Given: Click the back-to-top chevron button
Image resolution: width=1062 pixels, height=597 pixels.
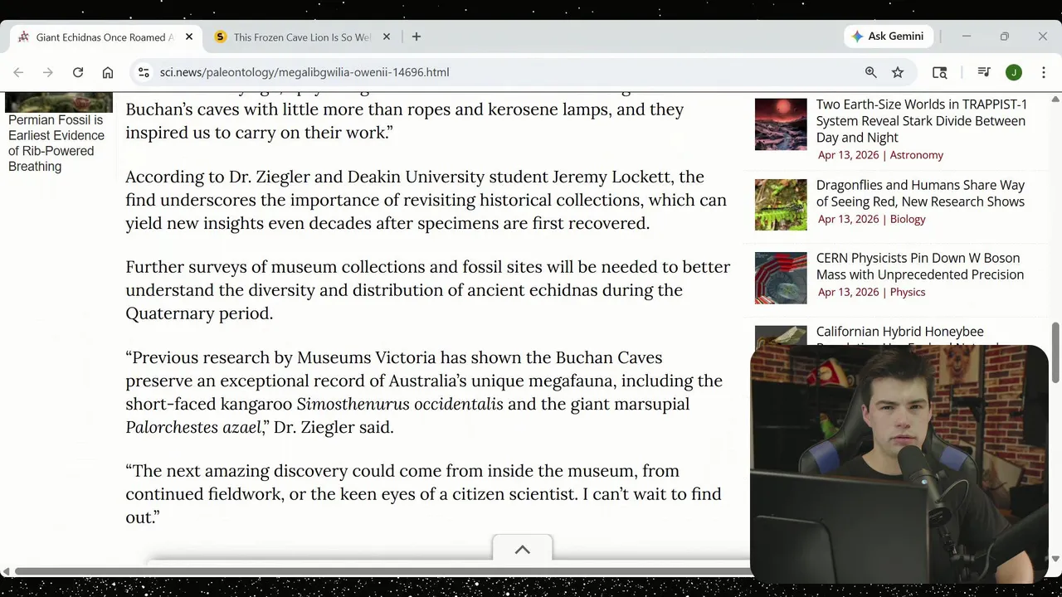Looking at the screenshot, I should tap(523, 549).
